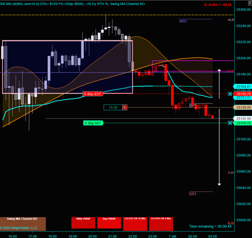The image size is (252, 238).
Task: Toggle the Swing MA Channel BO button
Action: point(23,224)
